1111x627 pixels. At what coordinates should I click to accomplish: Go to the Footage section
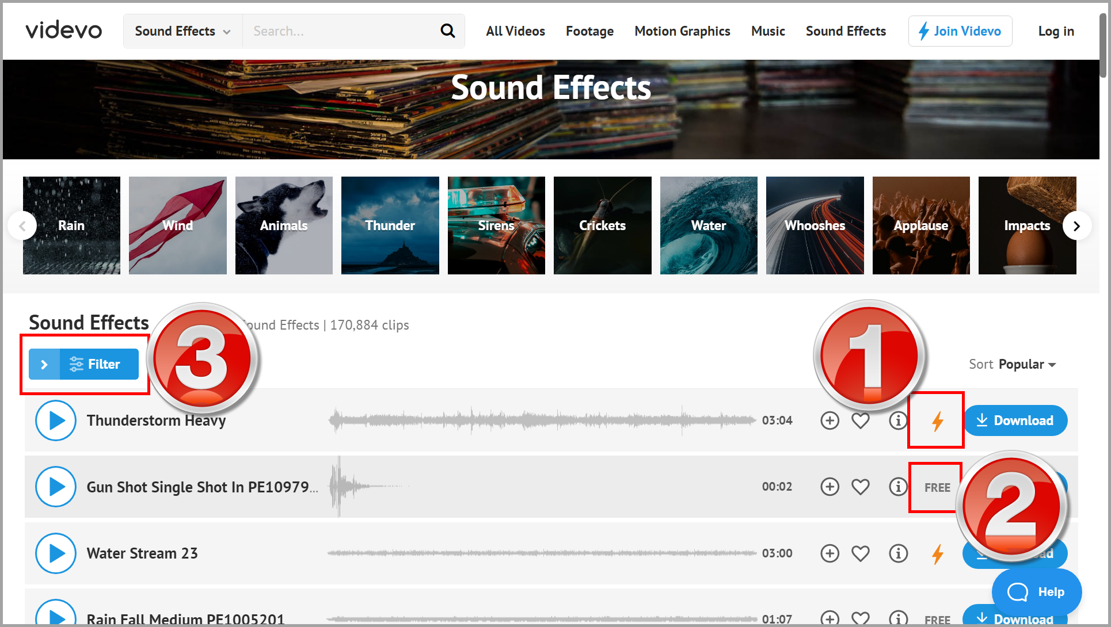(x=589, y=31)
